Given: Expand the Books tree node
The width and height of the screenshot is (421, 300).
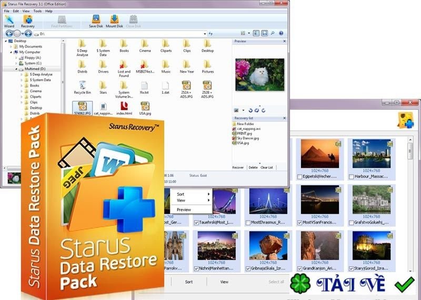Looking at the screenshot, I should pyautogui.click(x=22, y=86).
